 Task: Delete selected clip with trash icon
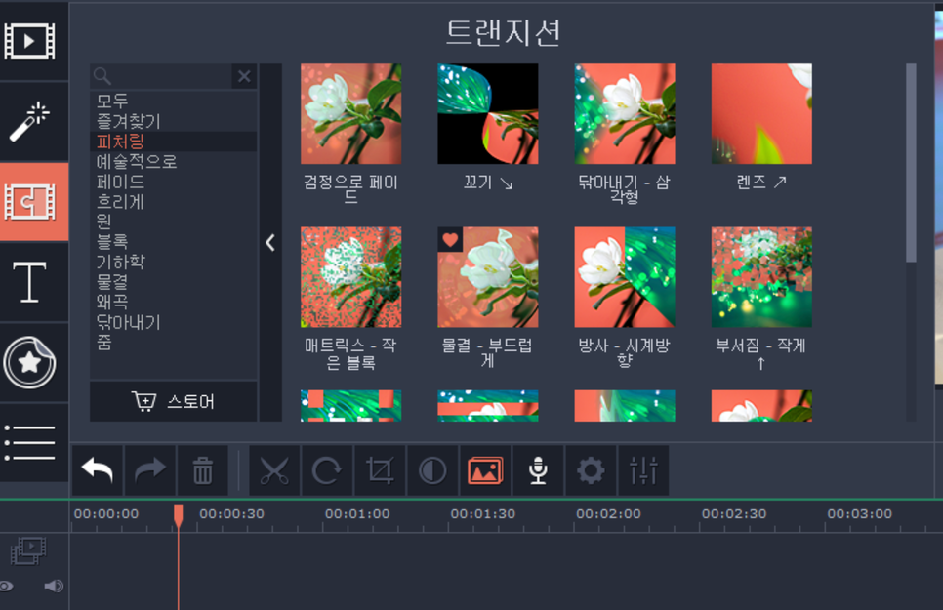click(x=203, y=470)
